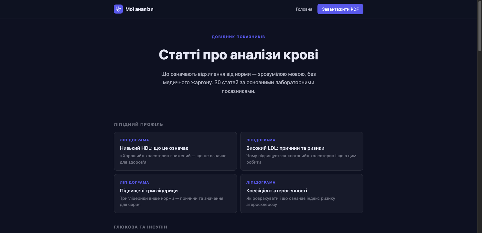The image size is (482, 233).
Task: Go to Головна page
Action: (304, 9)
